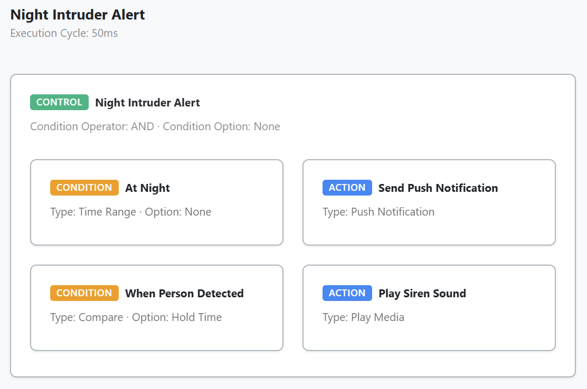Viewport: 587px width, 389px height.
Task: Click Option: Hold Time description
Action: [177, 317]
